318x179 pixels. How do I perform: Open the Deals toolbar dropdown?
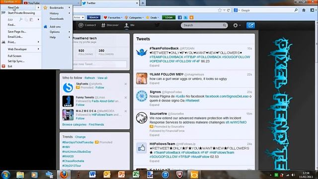click(153, 18)
